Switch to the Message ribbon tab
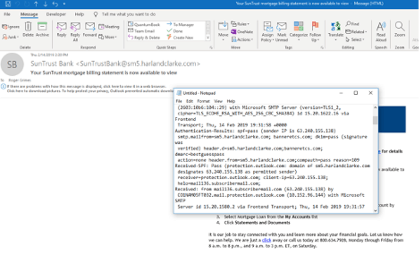 pyautogui.click(x=29, y=14)
